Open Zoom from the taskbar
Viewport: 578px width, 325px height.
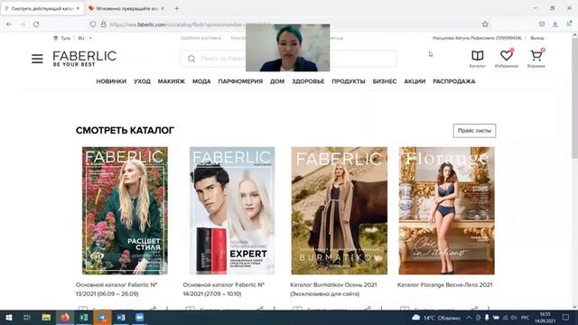[x=139, y=318]
